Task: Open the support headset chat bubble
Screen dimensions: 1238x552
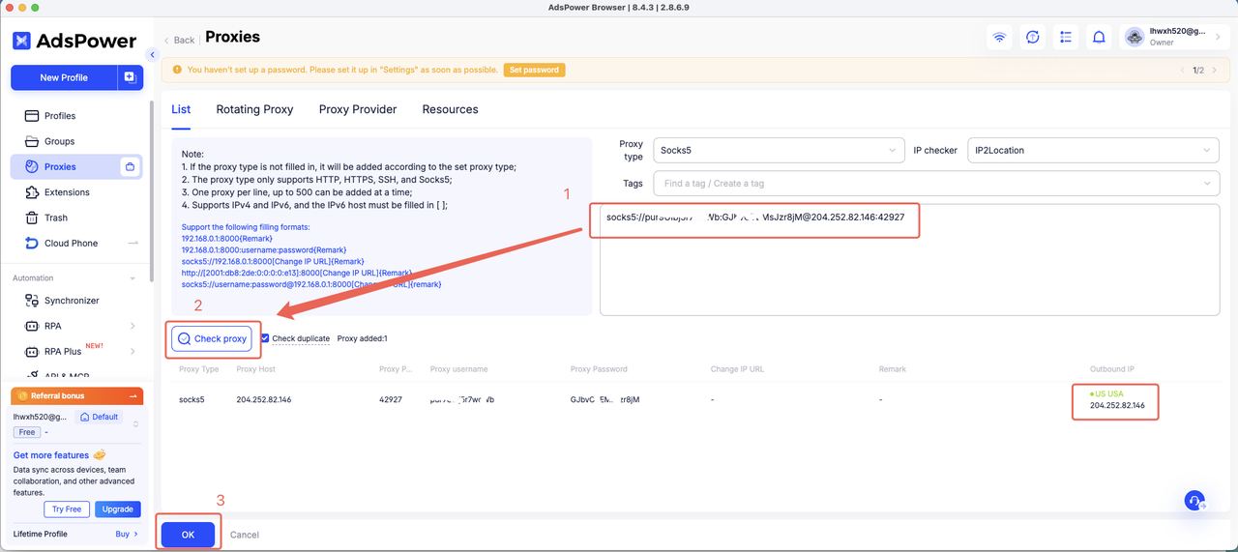Action: [x=1195, y=500]
